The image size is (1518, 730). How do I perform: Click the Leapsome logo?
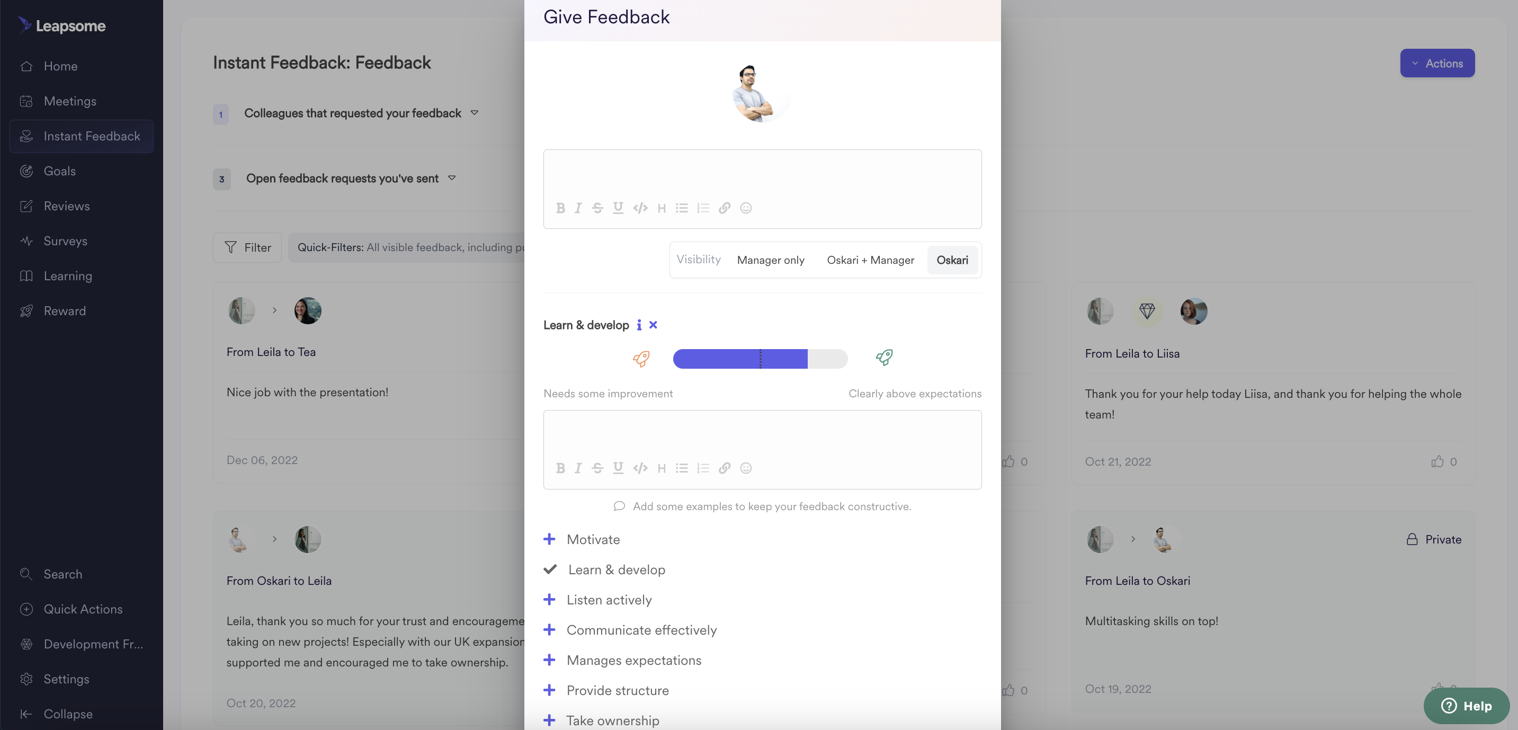click(61, 25)
